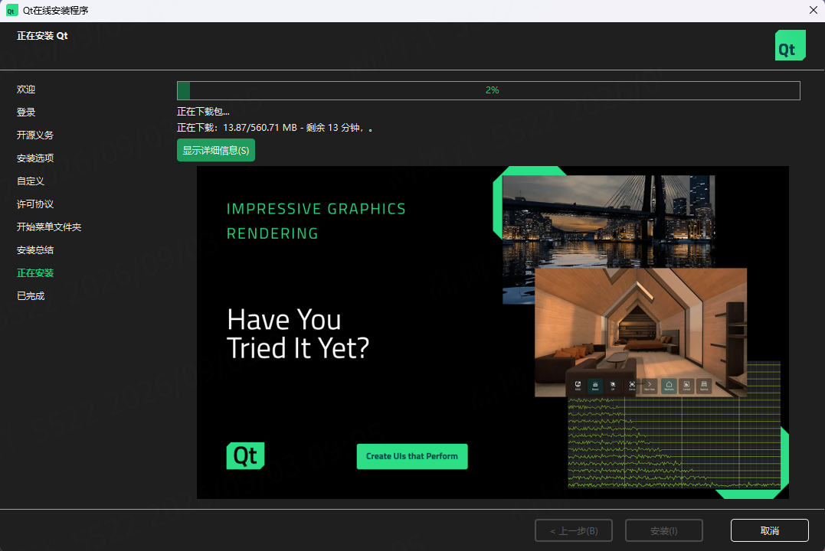
Task: Click Create UIs that Perform banner button
Action: (412, 456)
